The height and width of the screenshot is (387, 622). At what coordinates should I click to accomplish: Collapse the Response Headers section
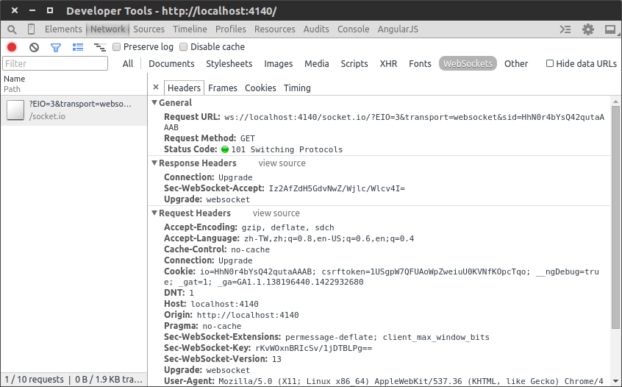[154, 163]
